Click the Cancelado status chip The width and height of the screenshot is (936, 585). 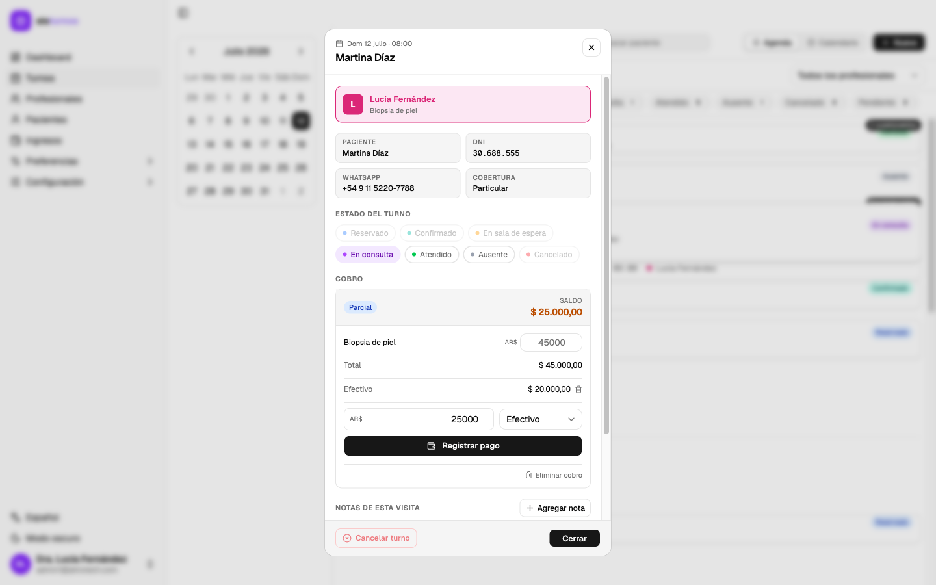549,255
